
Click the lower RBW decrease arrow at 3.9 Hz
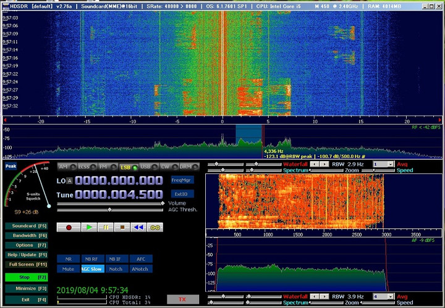[x=315, y=296]
